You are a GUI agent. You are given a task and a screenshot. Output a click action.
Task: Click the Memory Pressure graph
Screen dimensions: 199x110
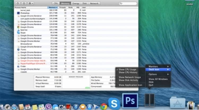tap(76, 82)
